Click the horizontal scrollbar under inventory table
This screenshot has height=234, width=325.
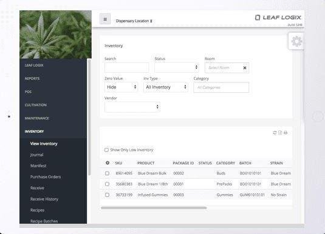(154, 208)
